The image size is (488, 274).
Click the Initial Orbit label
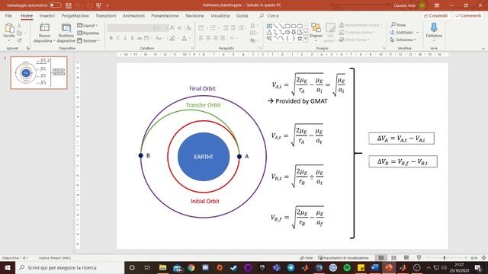(x=205, y=201)
